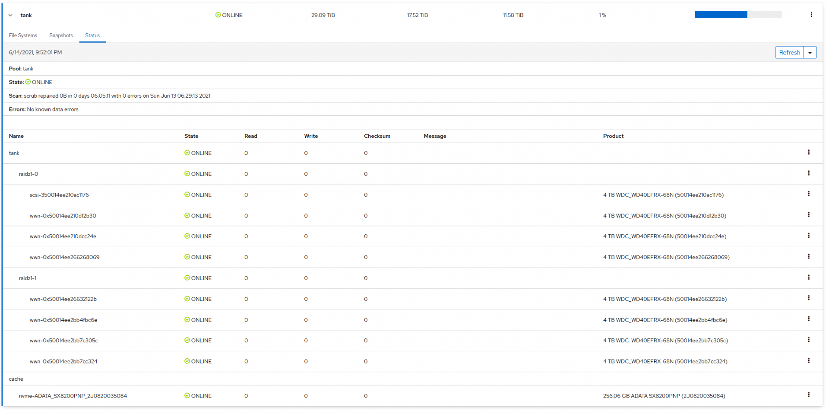
Task: Open actions menu for tank device row
Action: (x=809, y=153)
